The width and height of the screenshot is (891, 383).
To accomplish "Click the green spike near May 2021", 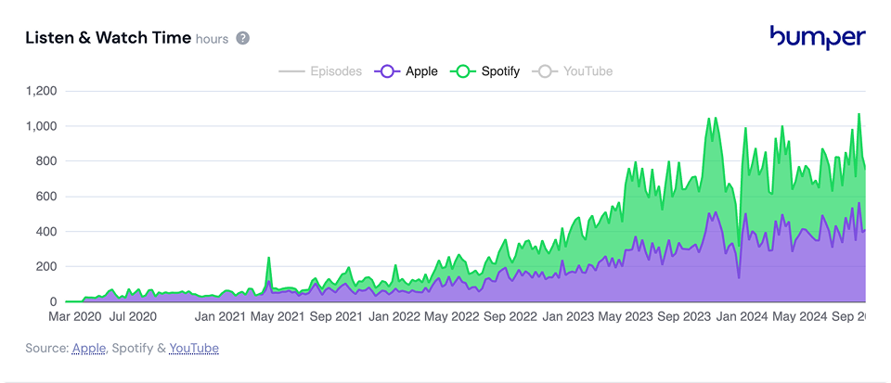I will (269, 260).
